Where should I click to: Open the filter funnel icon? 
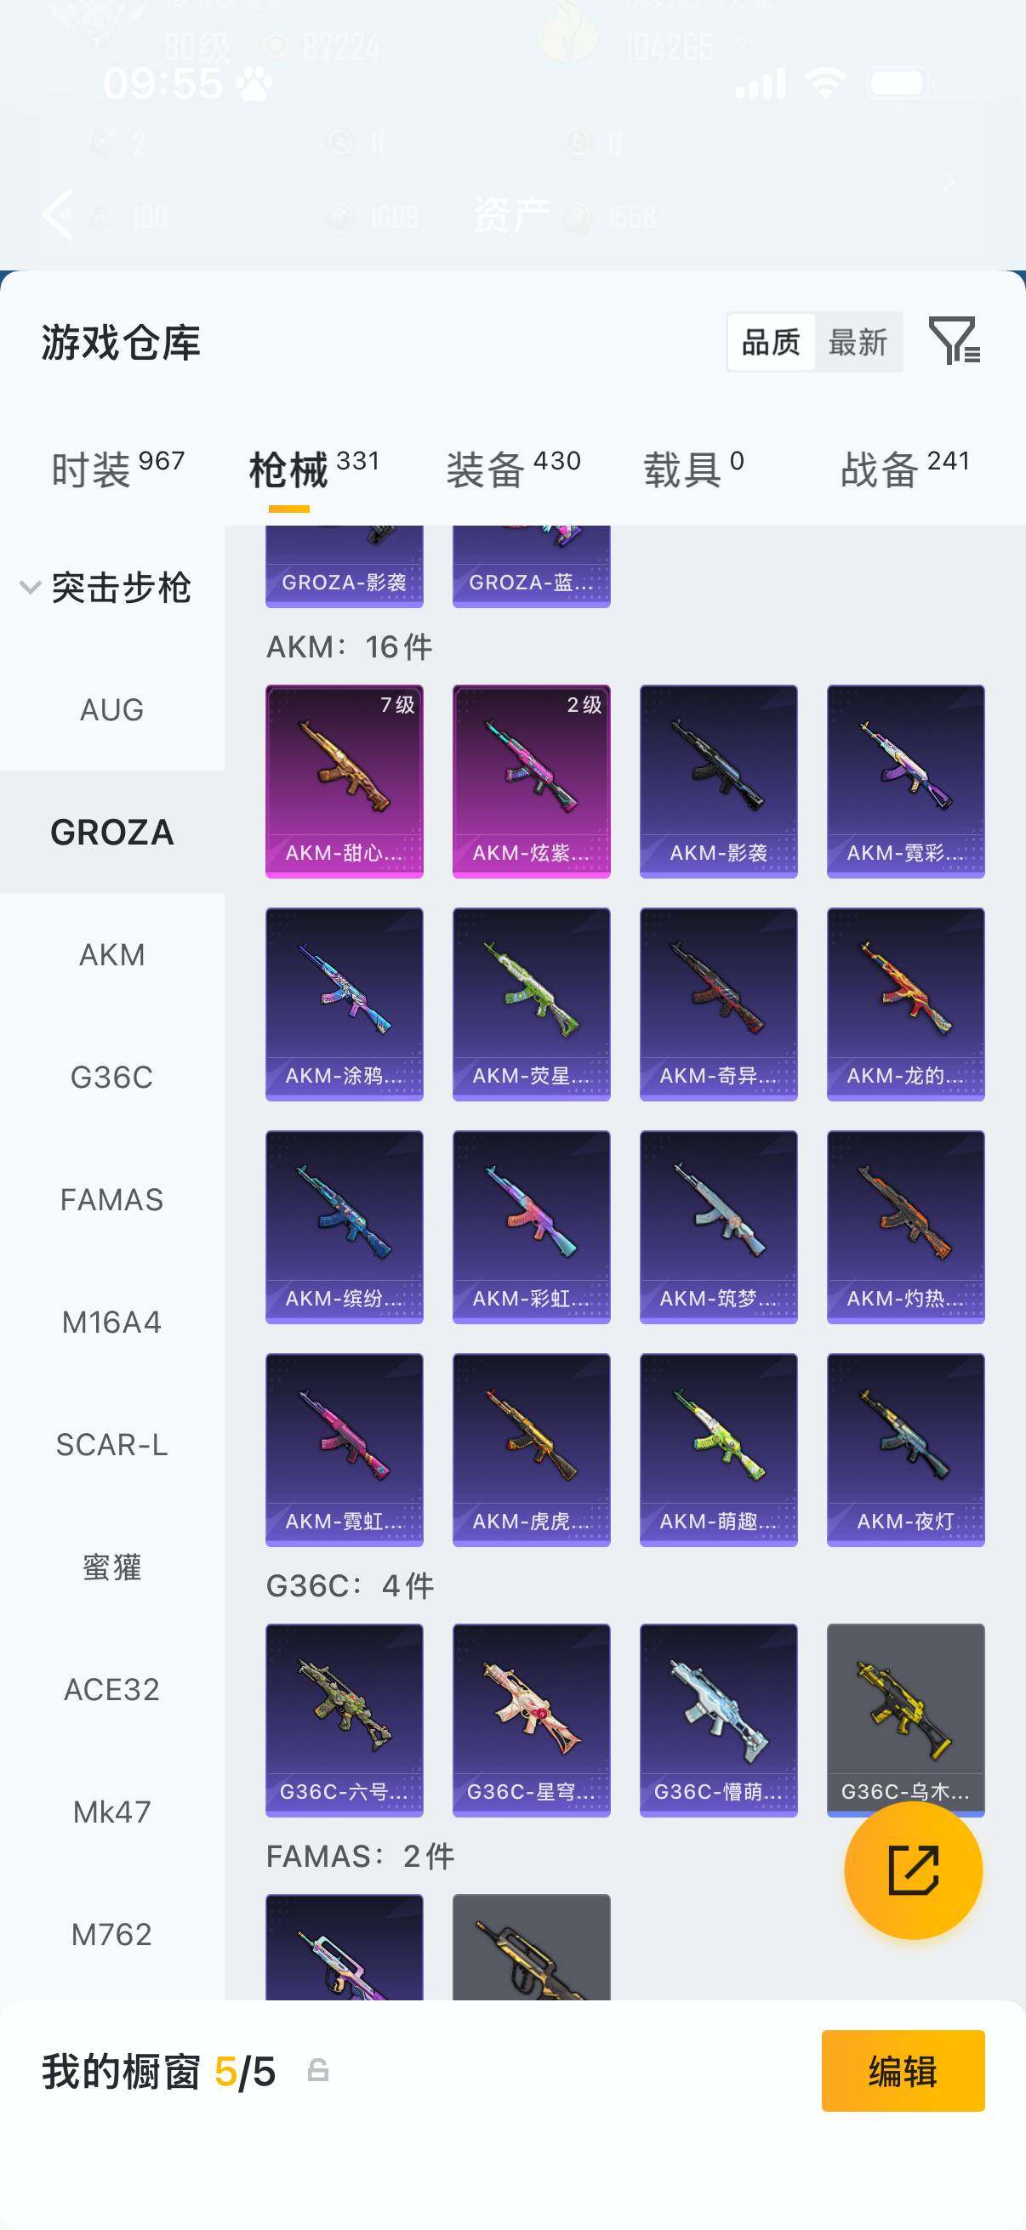(x=955, y=340)
